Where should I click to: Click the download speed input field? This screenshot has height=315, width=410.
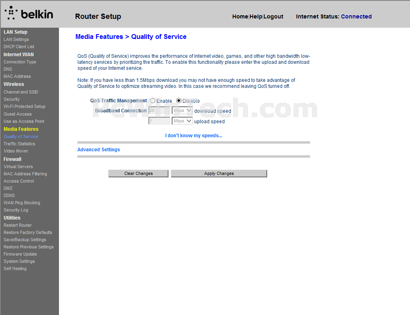click(x=159, y=111)
